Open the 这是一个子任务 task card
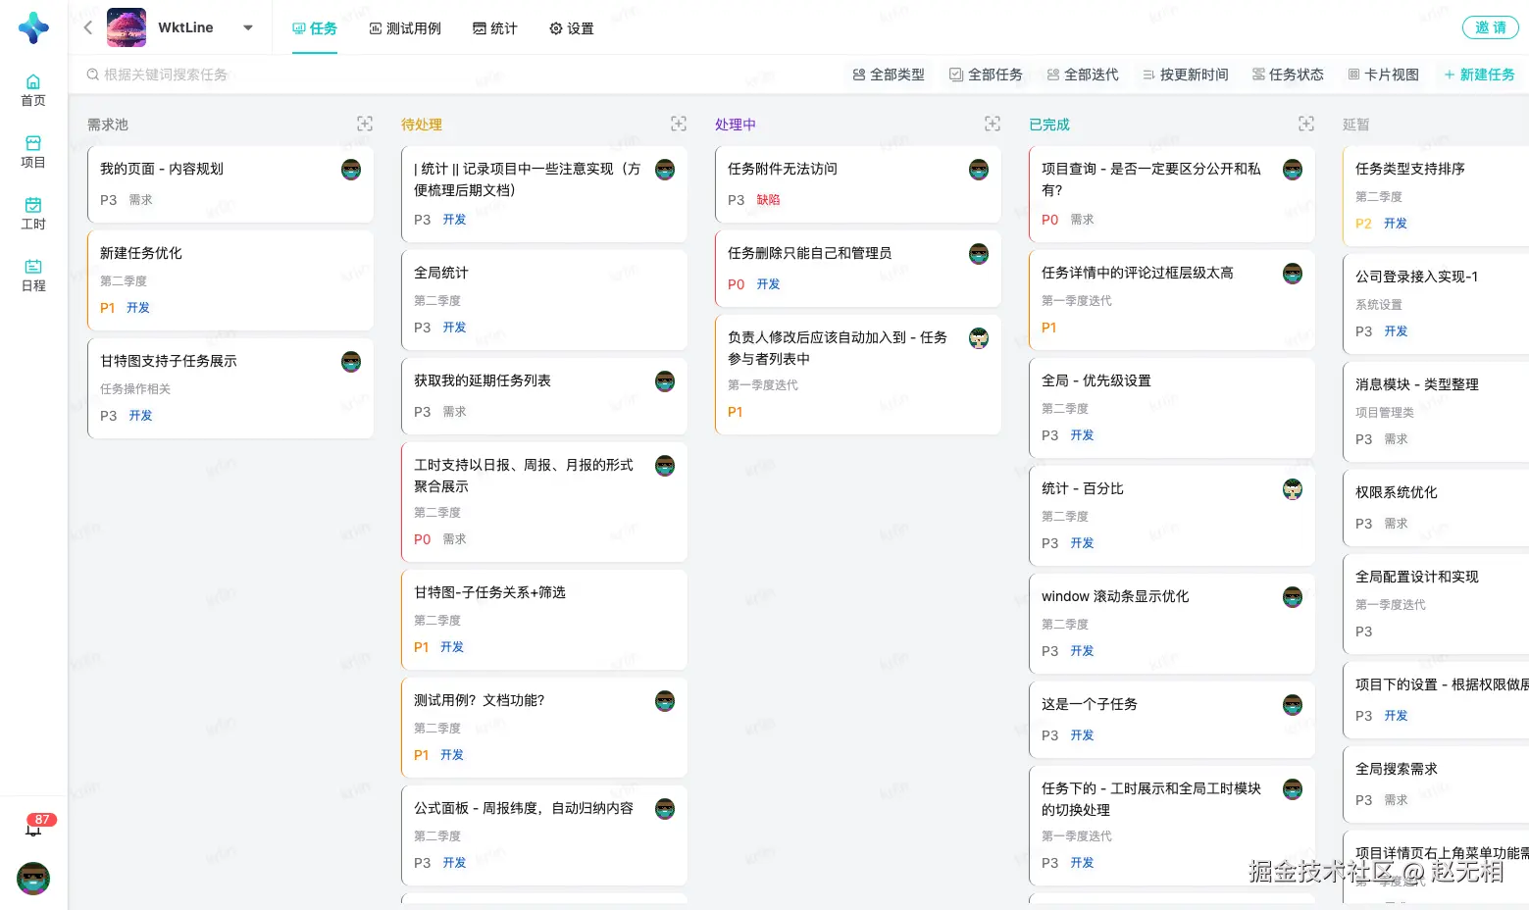 1172,720
